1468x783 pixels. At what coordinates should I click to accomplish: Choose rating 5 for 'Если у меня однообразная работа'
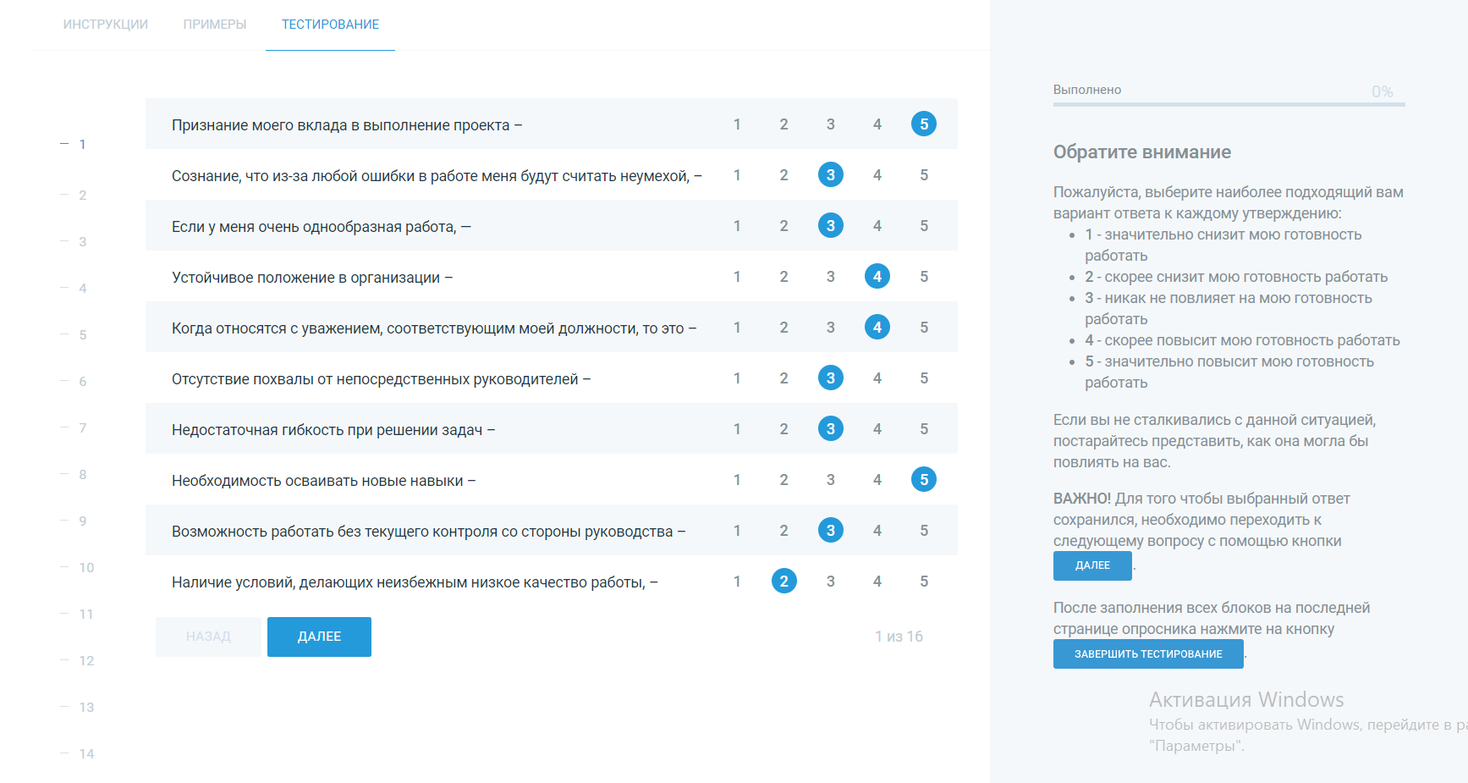tap(924, 226)
